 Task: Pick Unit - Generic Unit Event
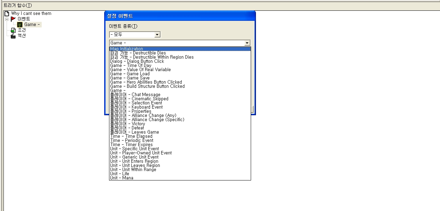pyautogui.click(x=180, y=157)
